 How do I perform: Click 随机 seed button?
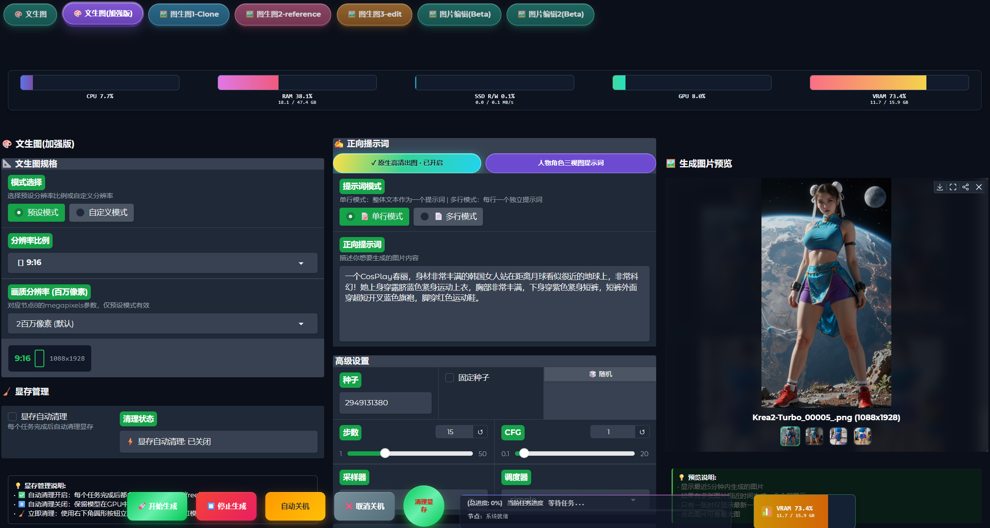(600, 374)
